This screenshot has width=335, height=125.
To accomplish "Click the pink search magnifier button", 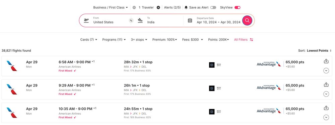I will 247,20.
